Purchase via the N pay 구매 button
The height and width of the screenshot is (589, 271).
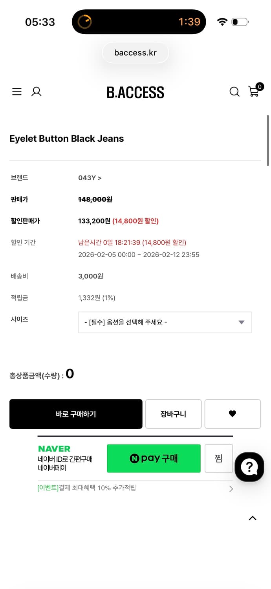click(154, 458)
